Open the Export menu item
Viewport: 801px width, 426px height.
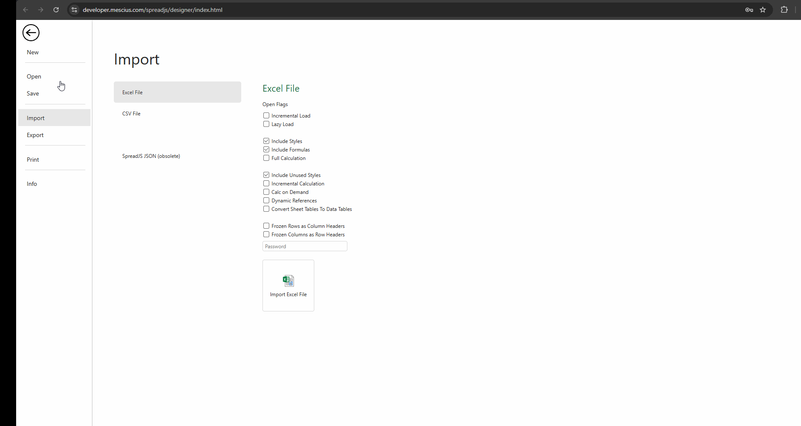tap(35, 135)
